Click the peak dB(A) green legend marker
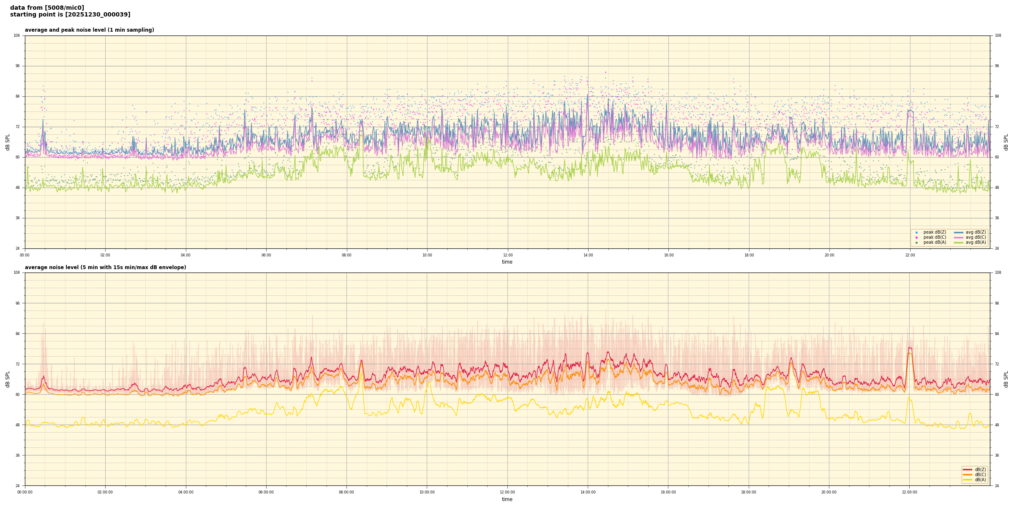The height and width of the screenshot is (507, 1014). [x=916, y=243]
